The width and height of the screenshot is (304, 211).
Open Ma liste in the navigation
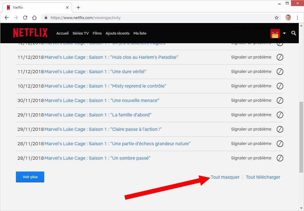tap(140, 33)
